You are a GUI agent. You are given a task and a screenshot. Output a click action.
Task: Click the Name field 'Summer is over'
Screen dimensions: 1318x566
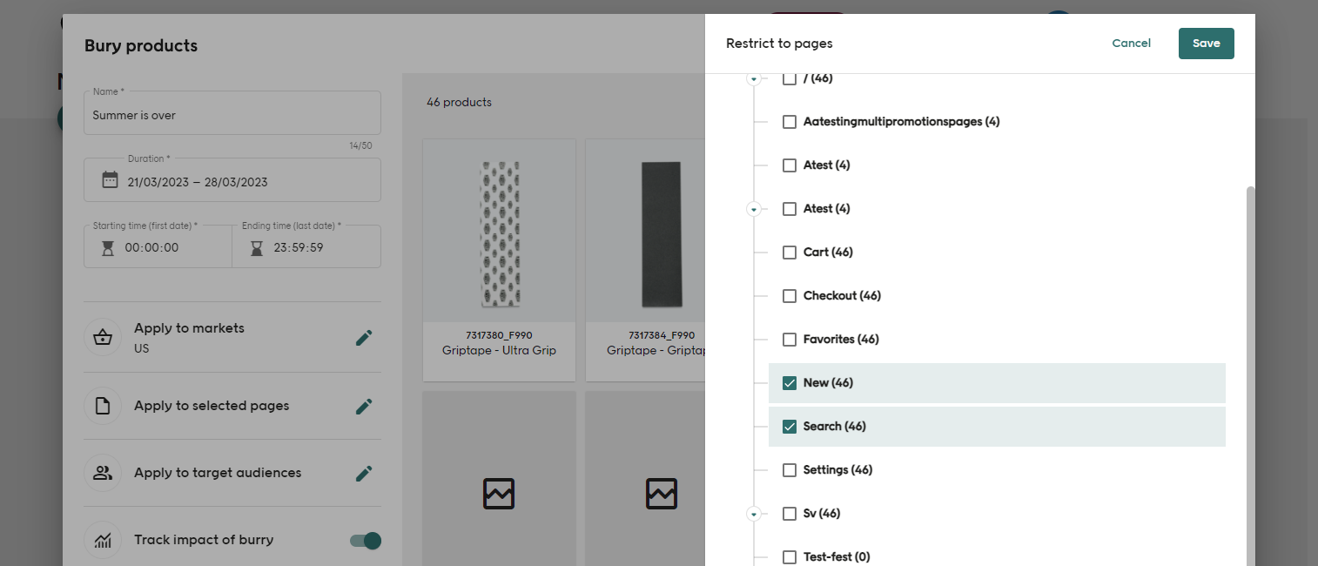point(232,113)
